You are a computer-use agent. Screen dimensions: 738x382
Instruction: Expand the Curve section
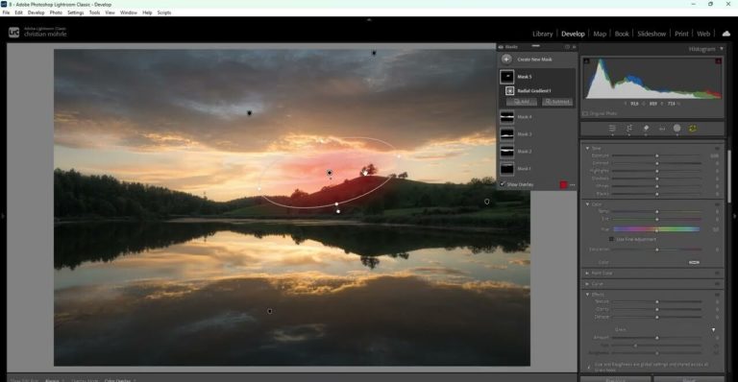coord(587,284)
